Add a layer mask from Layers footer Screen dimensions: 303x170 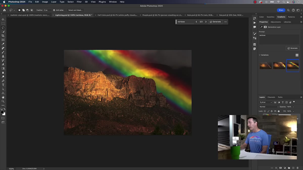tap(281, 168)
